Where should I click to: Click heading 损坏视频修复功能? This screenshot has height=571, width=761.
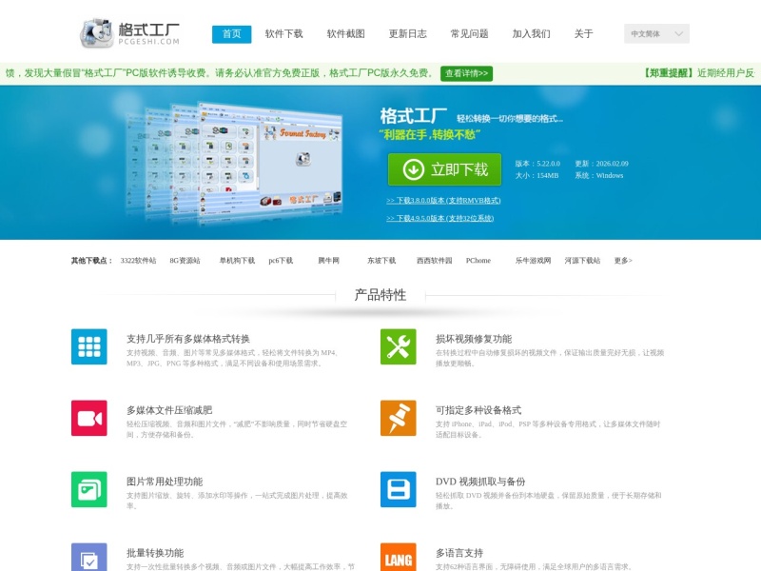coord(474,339)
